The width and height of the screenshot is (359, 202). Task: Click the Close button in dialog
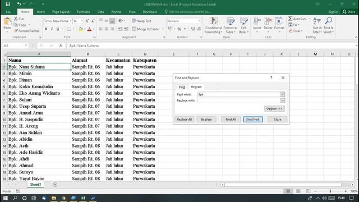click(x=277, y=120)
